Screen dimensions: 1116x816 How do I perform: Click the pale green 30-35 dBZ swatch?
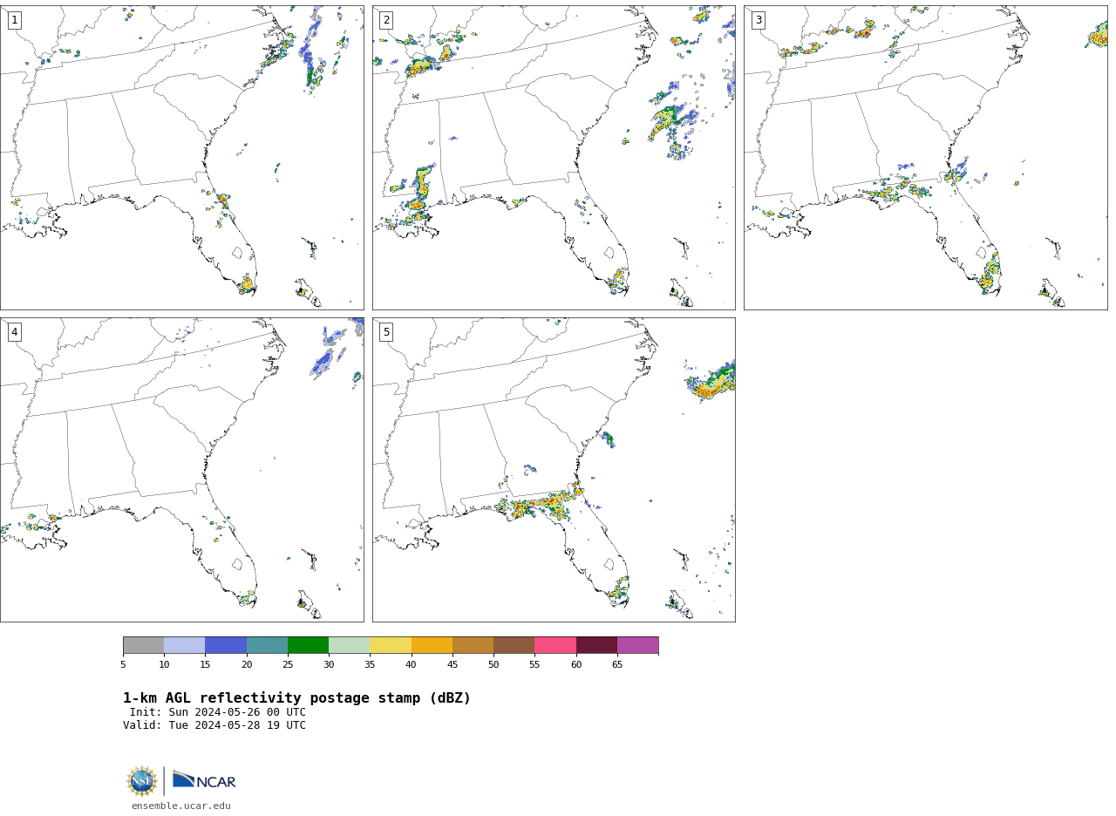point(349,645)
